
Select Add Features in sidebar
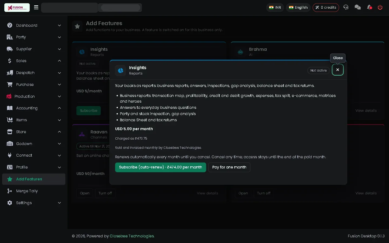34,179
